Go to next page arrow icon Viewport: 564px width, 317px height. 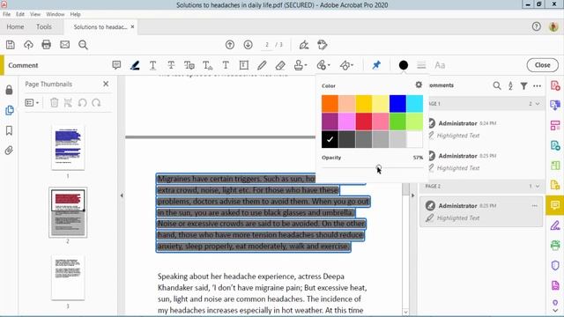tap(248, 45)
